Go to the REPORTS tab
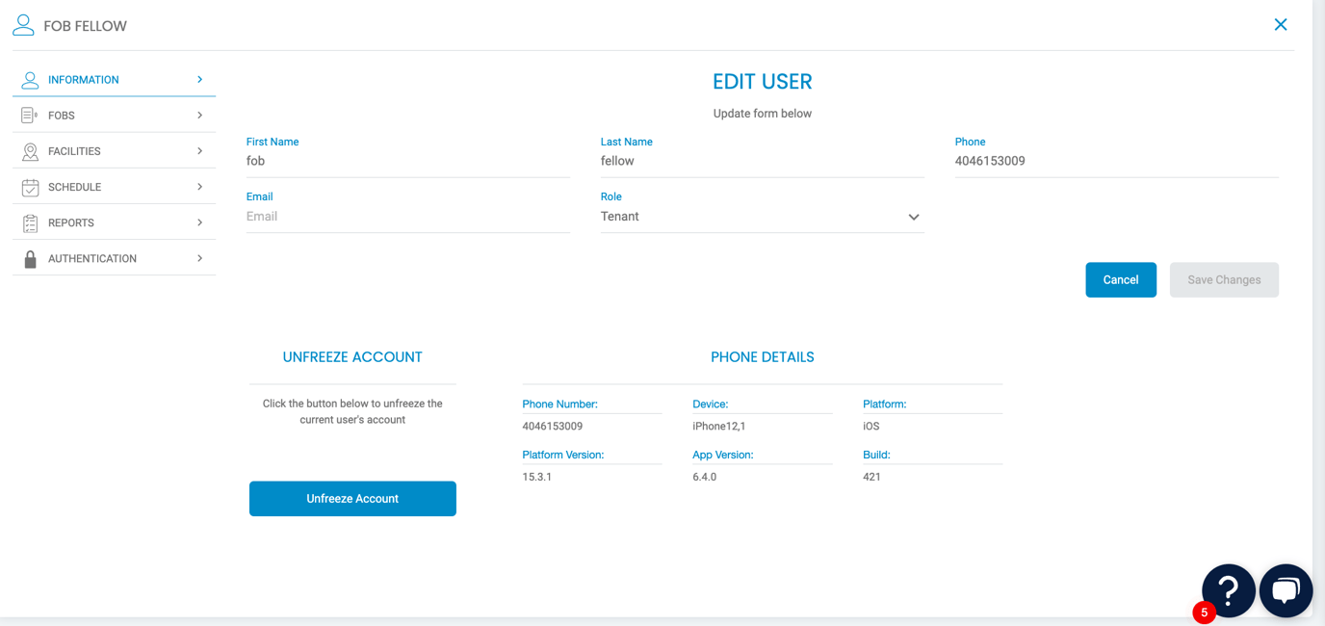The height and width of the screenshot is (626, 1325). tap(114, 222)
